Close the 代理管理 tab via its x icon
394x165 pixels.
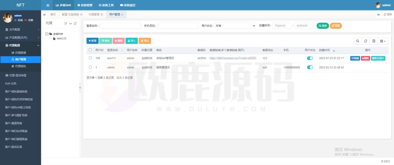[x=102, y=15]
